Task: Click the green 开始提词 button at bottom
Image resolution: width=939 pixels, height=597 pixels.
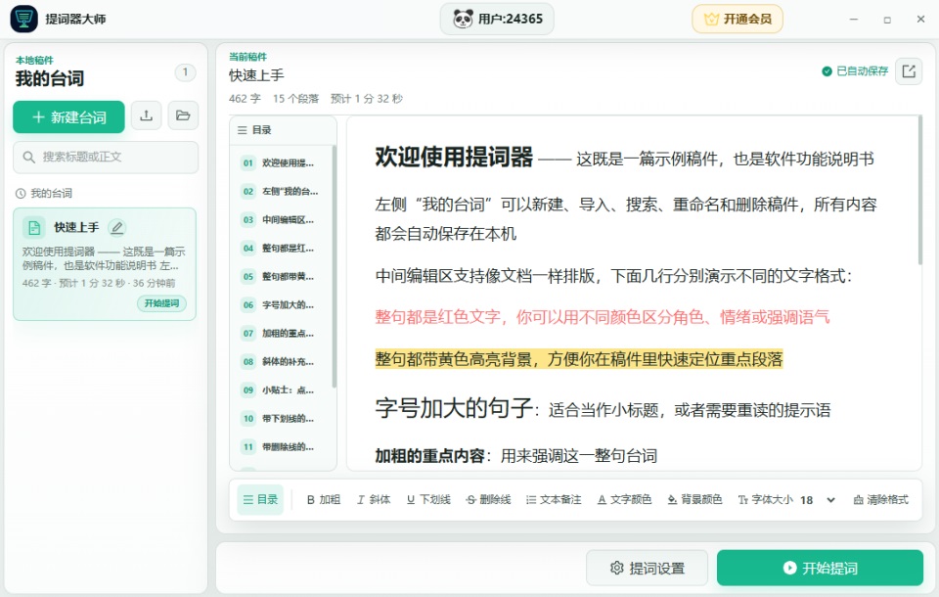Action: click(x=820, y=568)
